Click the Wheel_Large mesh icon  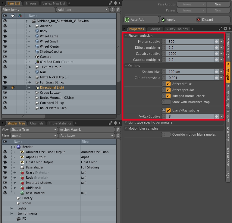pos(37,36)
